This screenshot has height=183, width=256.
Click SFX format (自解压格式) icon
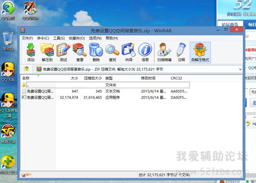[x=200, y=52]
